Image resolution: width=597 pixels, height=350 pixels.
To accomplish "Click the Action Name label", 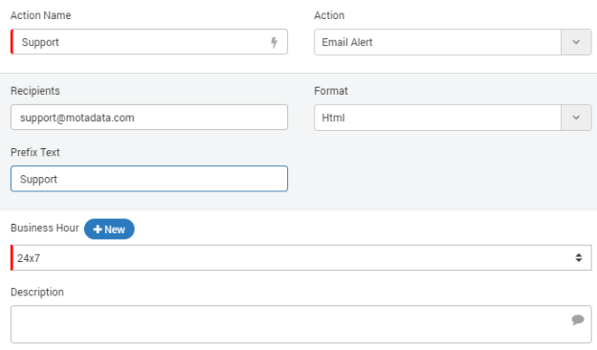I will [x=41, y=15].
